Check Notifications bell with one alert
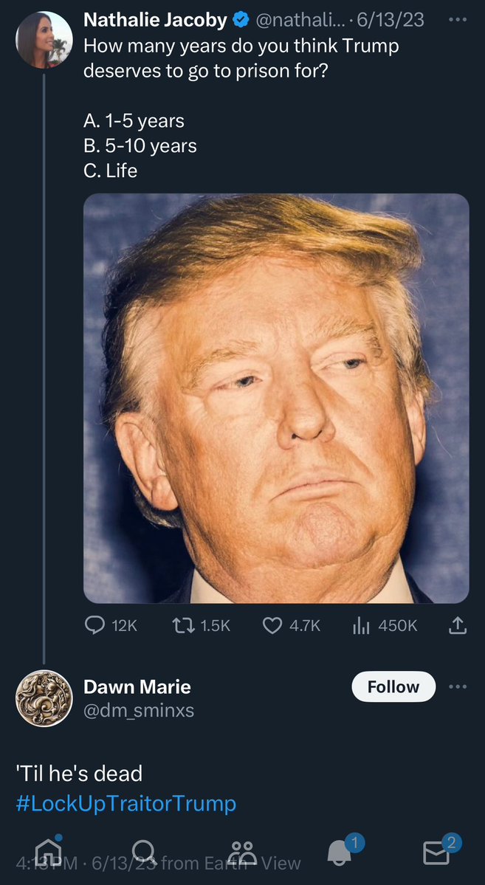 pyautogui.click(x=340, y=852)
